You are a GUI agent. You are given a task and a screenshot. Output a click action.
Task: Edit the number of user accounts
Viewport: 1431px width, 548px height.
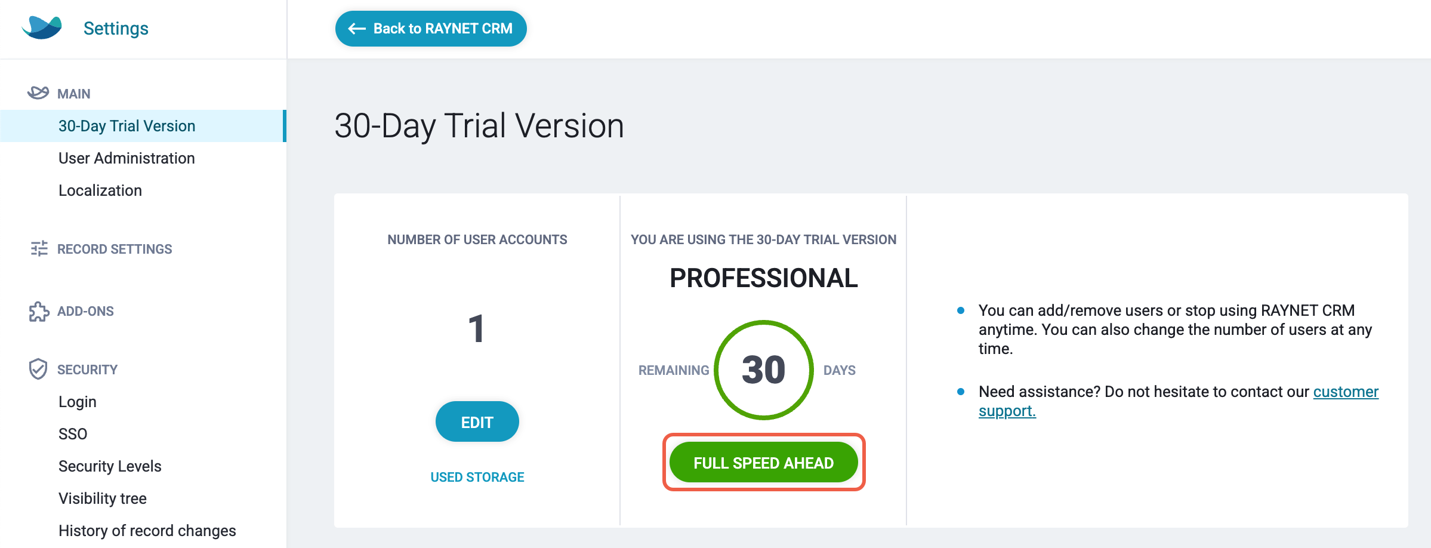477,422
